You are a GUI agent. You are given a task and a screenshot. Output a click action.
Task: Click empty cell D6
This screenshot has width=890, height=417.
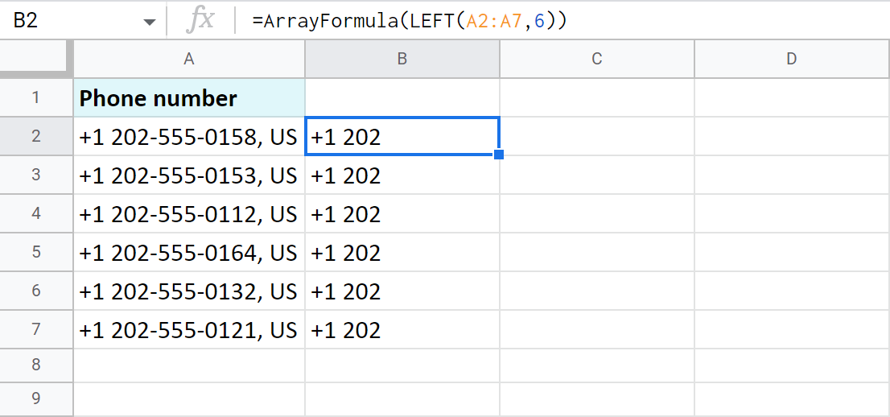tap(792, 291)
